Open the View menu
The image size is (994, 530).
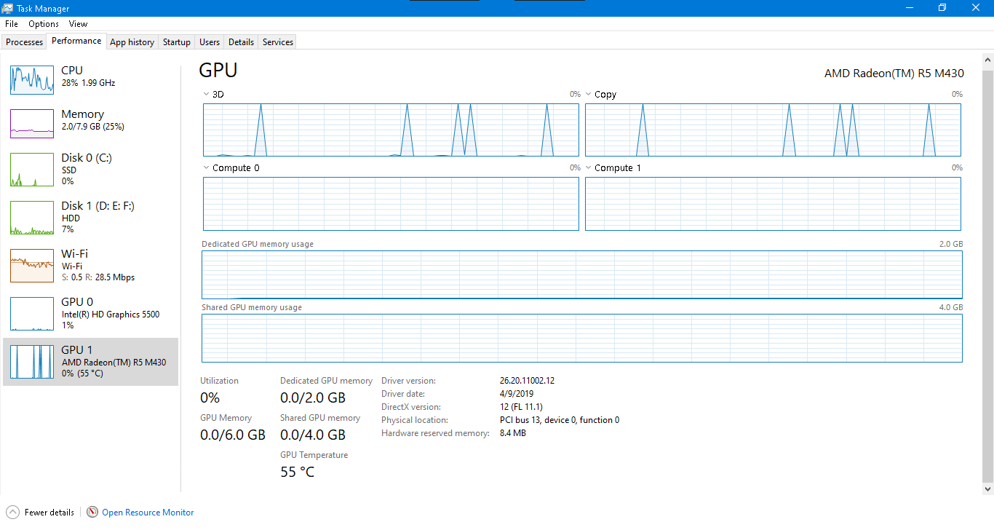point(79,24)
